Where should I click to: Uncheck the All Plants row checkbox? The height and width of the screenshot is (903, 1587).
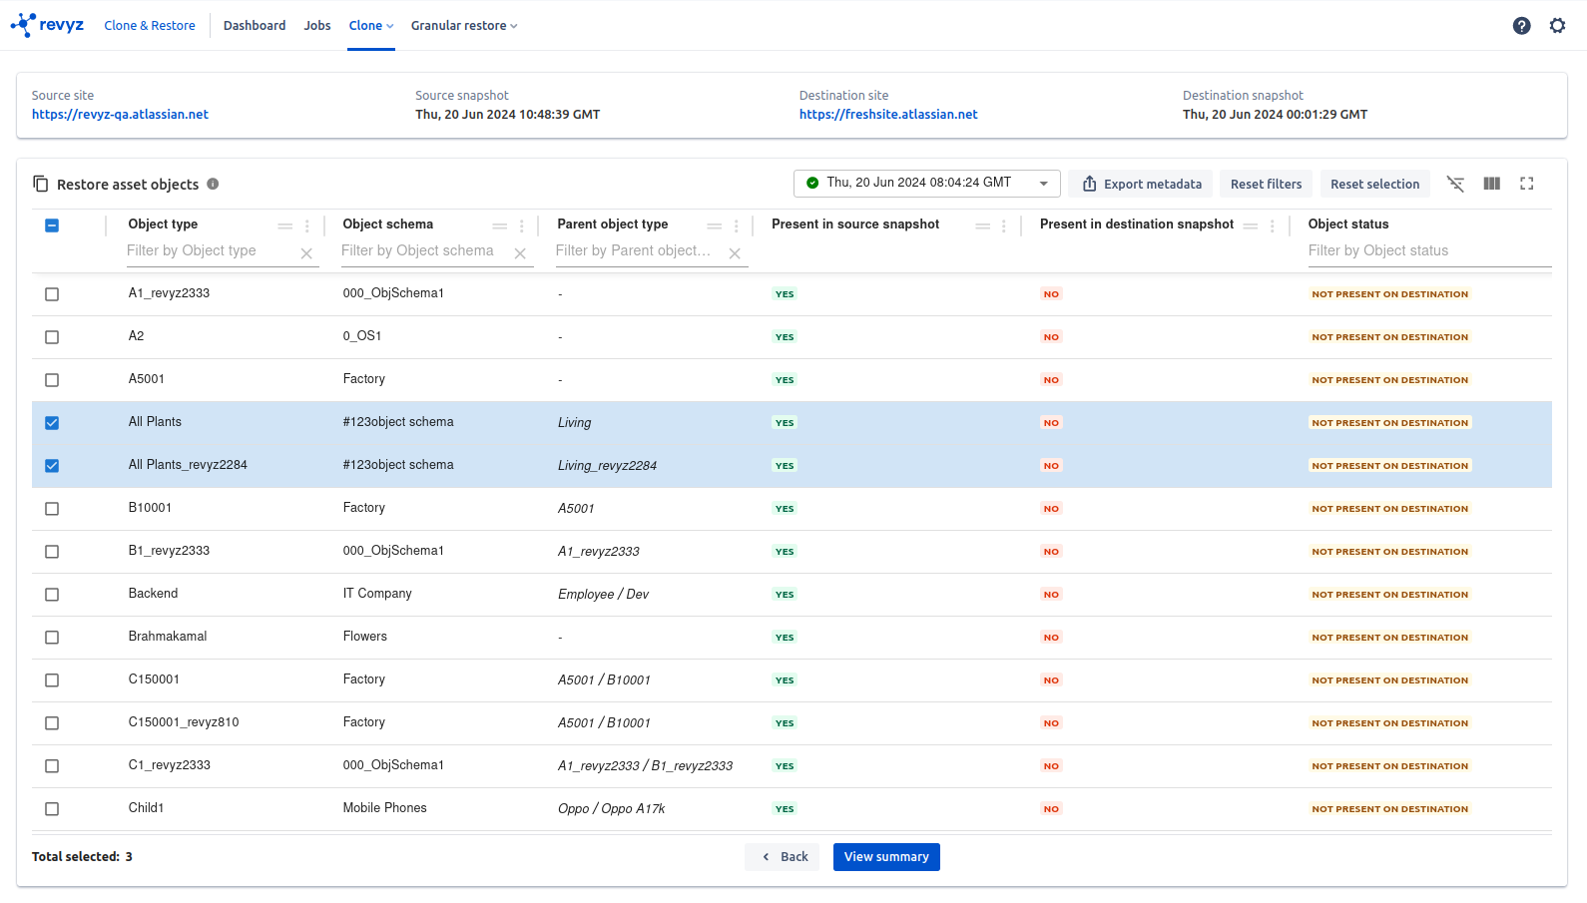[52, 423]
